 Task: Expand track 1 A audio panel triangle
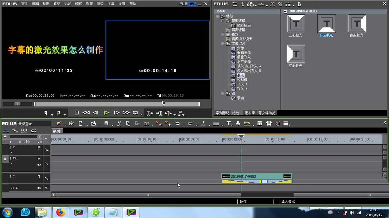tap(11, 188)
